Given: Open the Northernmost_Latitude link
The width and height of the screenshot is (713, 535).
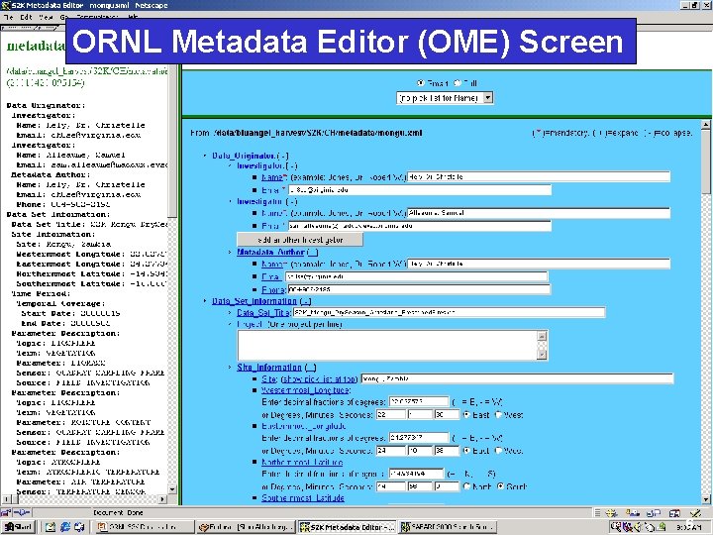Looking at the screenshot, I should point(302,463).
